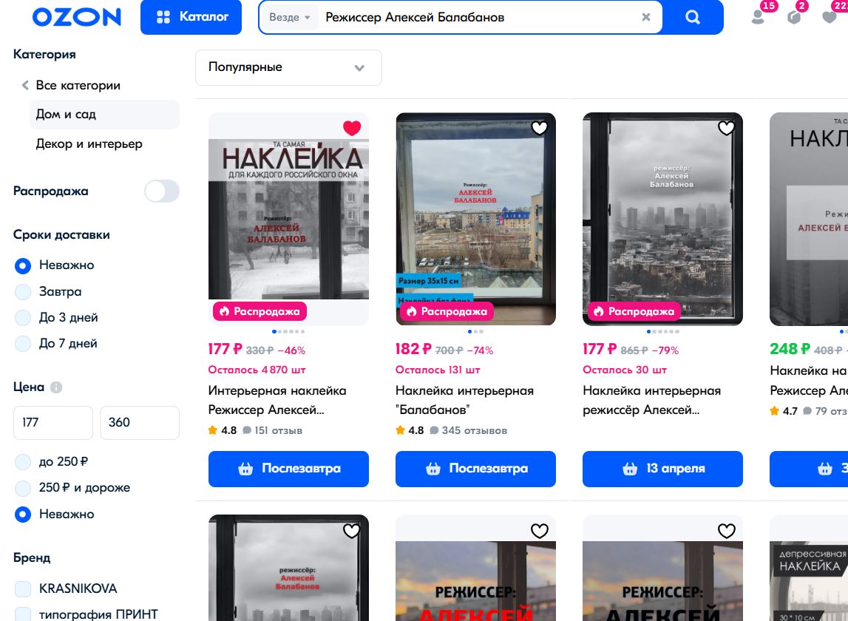Image resolution: width=848 pixels, height=621 pixels.
Task: Check the типография ПРИНТ brand checkbox
Action: pos(23,614)
